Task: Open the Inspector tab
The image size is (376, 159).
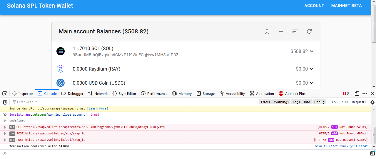Action: point(23,93)
